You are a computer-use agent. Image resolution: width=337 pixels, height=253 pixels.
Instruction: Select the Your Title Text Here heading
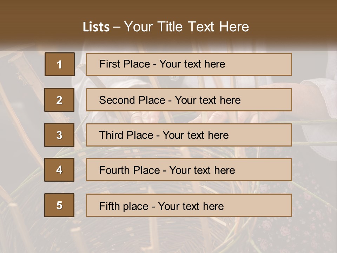pyautogui.click(x=186, y=27)
